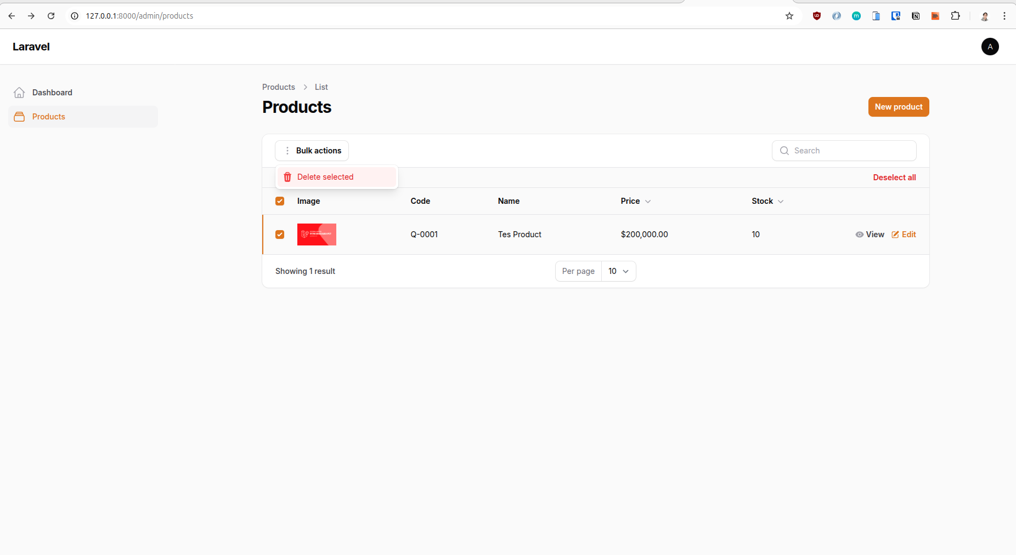Choose Delete selected from bulk actions menu
Viewport: 1016px width, 555px height.
325,177
